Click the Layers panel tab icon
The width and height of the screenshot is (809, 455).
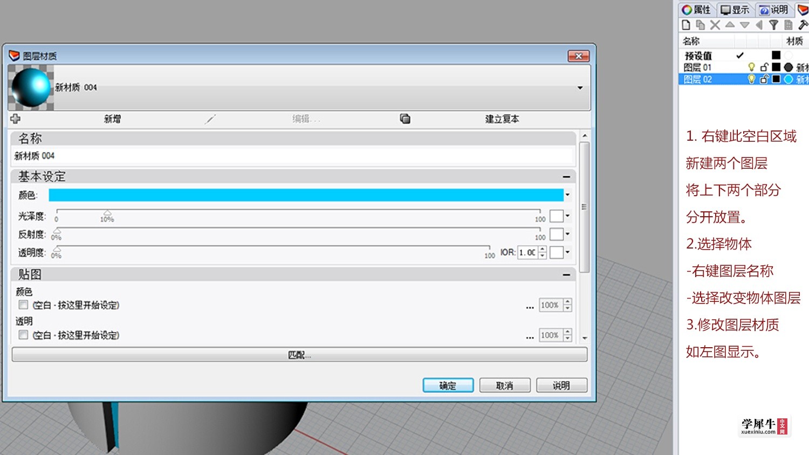coord(803,10)
